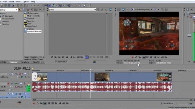Toggle Ignore Event Grouping button
195x109 pixels.
pos(64,5)
